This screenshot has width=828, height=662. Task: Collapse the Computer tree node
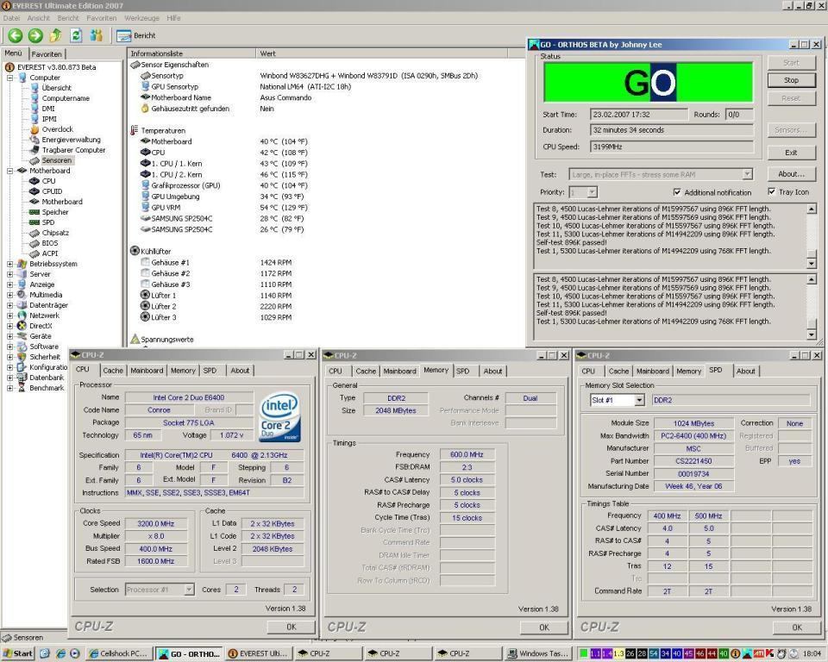tap(10, 78)
